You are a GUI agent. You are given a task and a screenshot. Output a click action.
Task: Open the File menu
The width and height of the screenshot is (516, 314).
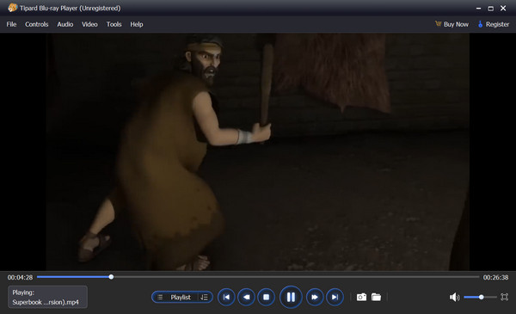[x=11, y=24]
